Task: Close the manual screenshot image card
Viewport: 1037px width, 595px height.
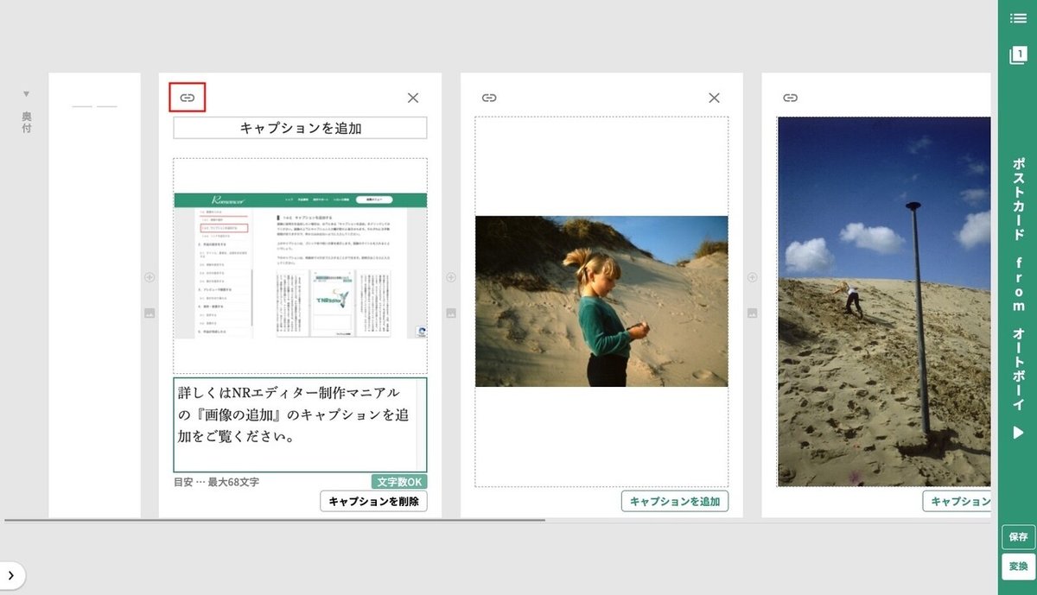Action: 413,98
